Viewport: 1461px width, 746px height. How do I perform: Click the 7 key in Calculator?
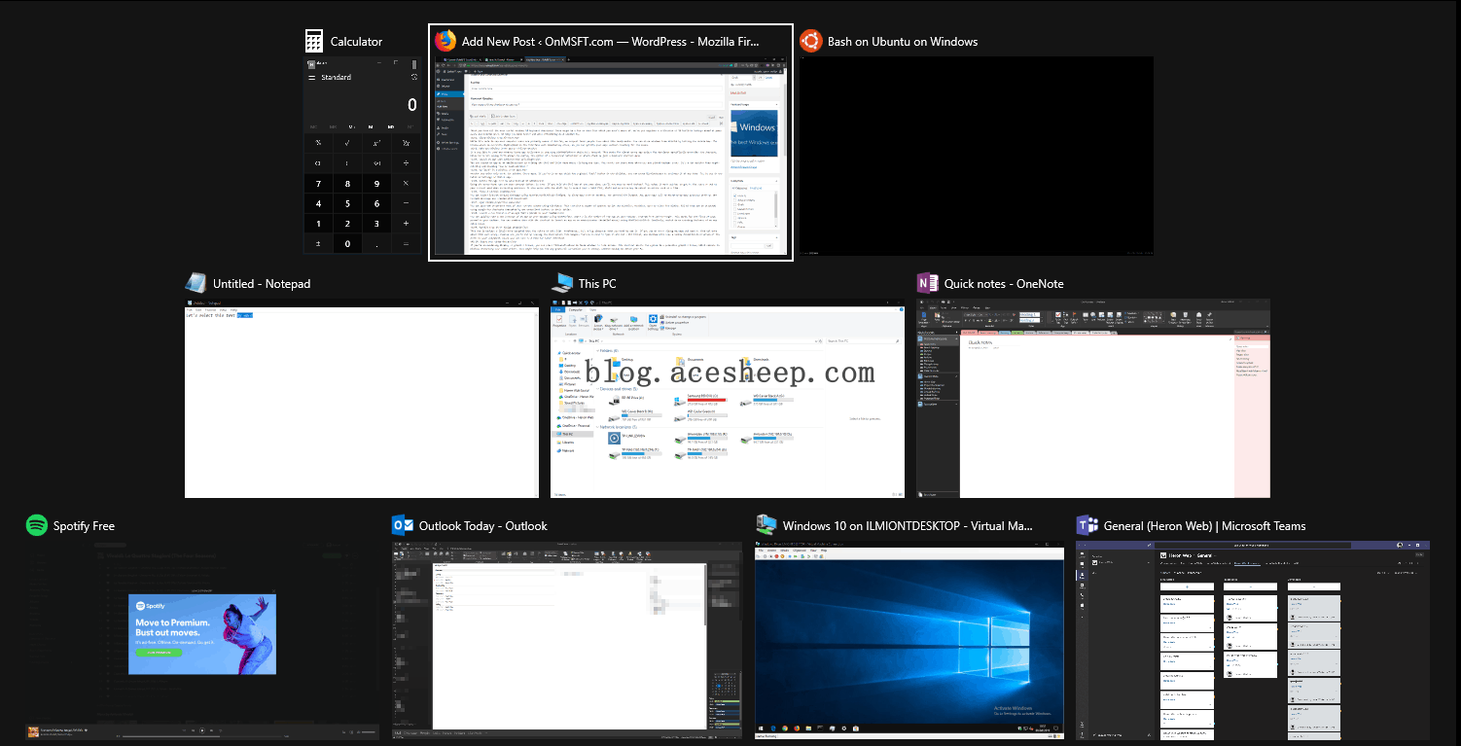point(318,183)
